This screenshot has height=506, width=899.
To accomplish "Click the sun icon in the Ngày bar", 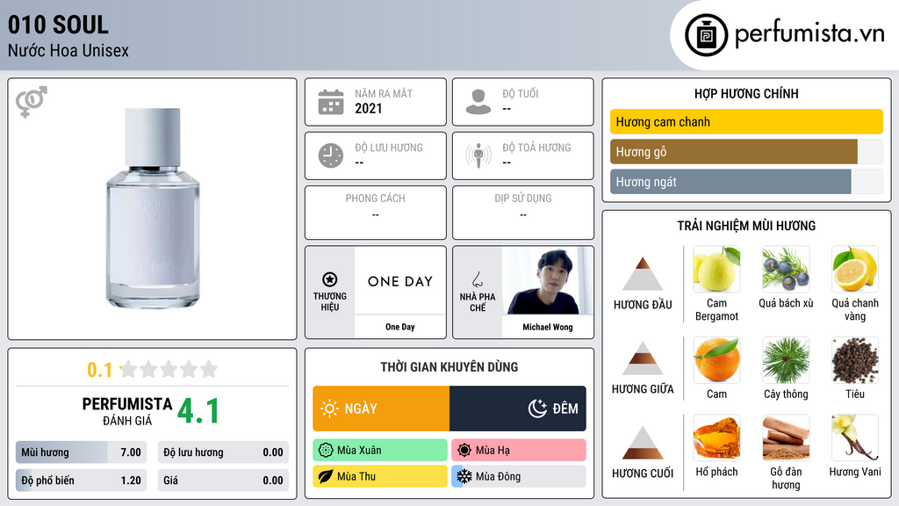I will tap(329, 408).
